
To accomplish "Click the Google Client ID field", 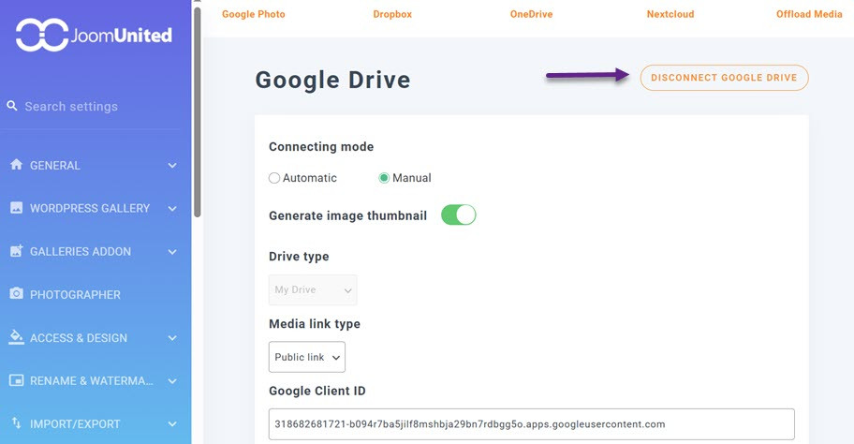I will 531,423.
